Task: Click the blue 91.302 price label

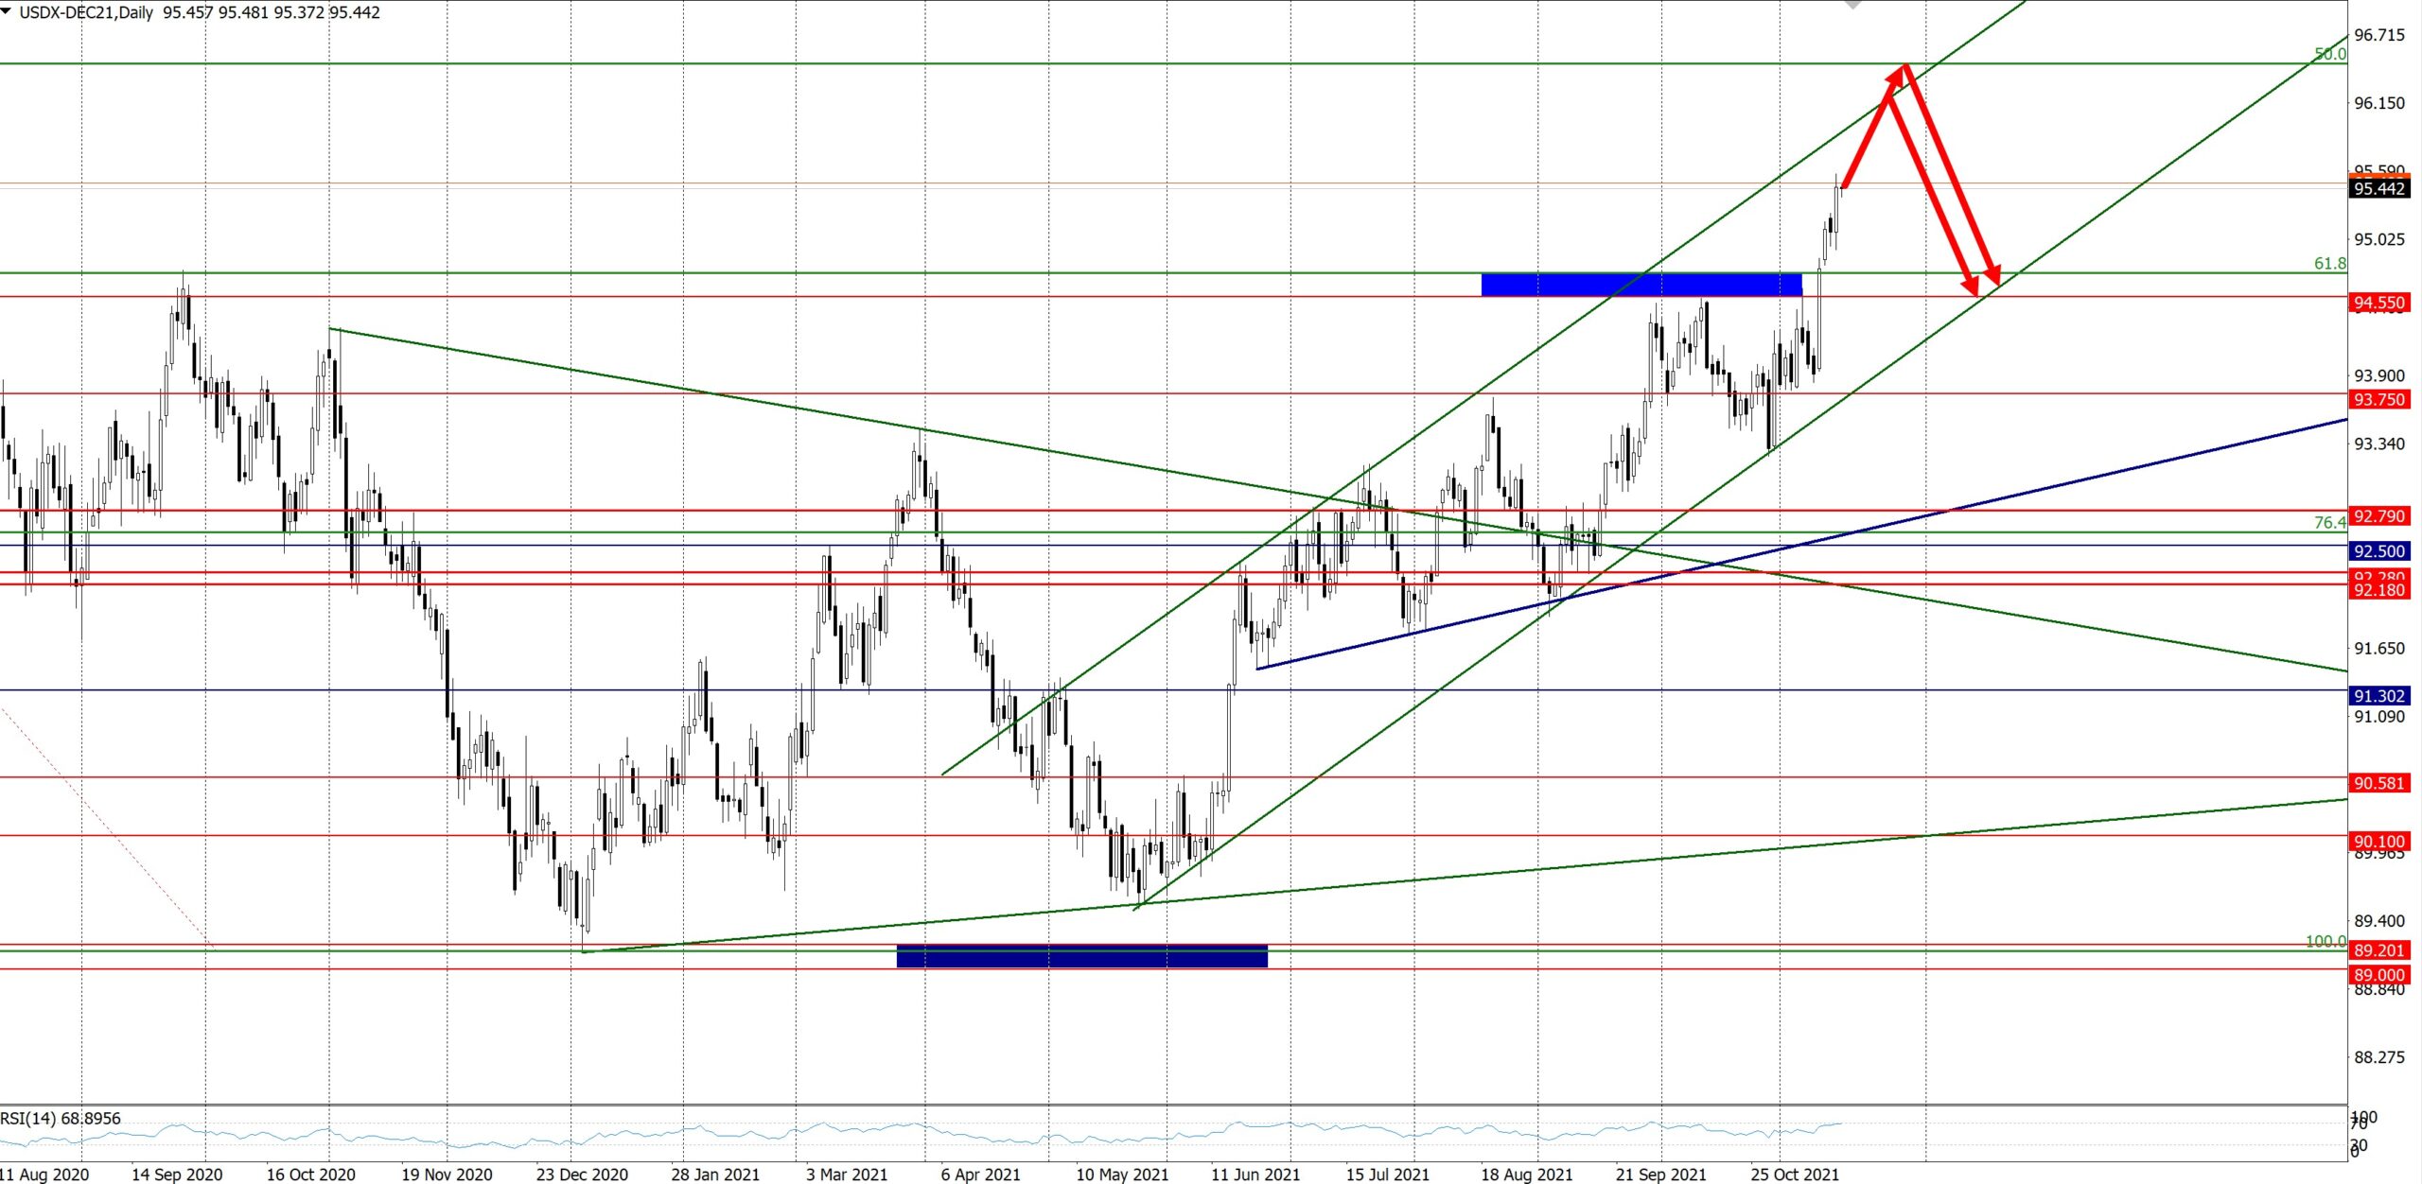Action: point(2378,696)
